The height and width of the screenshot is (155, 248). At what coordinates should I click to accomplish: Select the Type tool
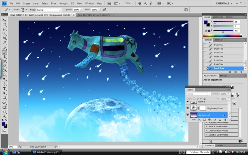[x=5, y=88]
